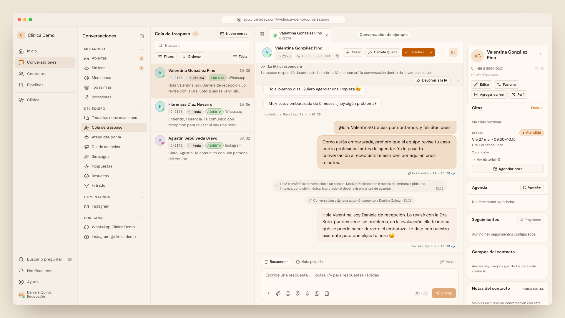
Task: Click the reply message text field
Action: (x=360, y=276)
